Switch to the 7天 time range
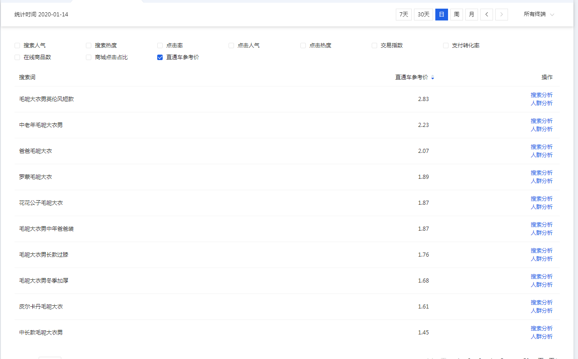 click(404, 15)
